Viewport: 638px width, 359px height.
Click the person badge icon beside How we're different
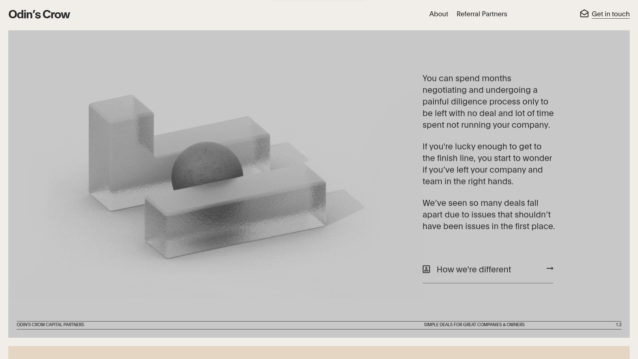pyautogui.click(x=426, y=269)
